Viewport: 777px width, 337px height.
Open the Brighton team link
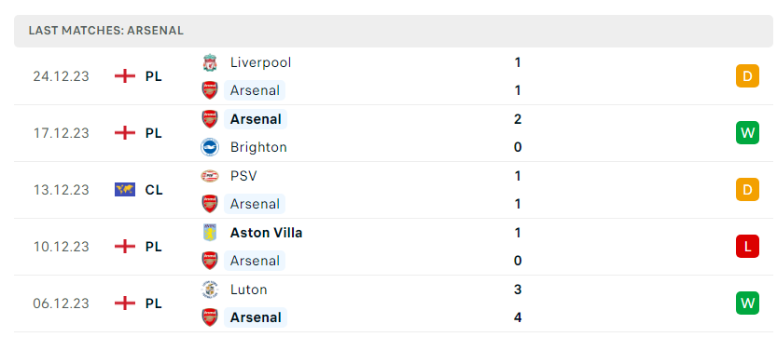[x=258, y=147]
